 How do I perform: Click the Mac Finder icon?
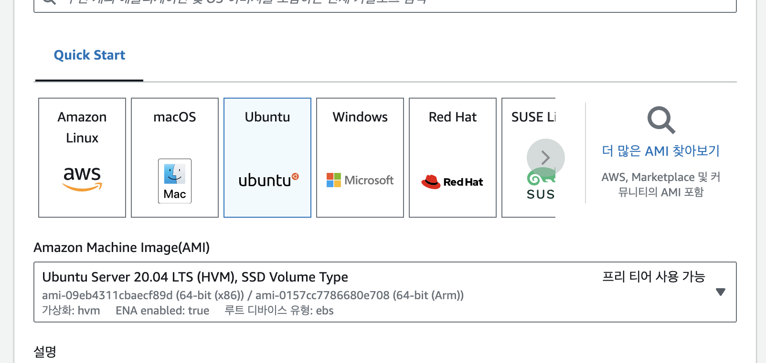click(175, 181)
